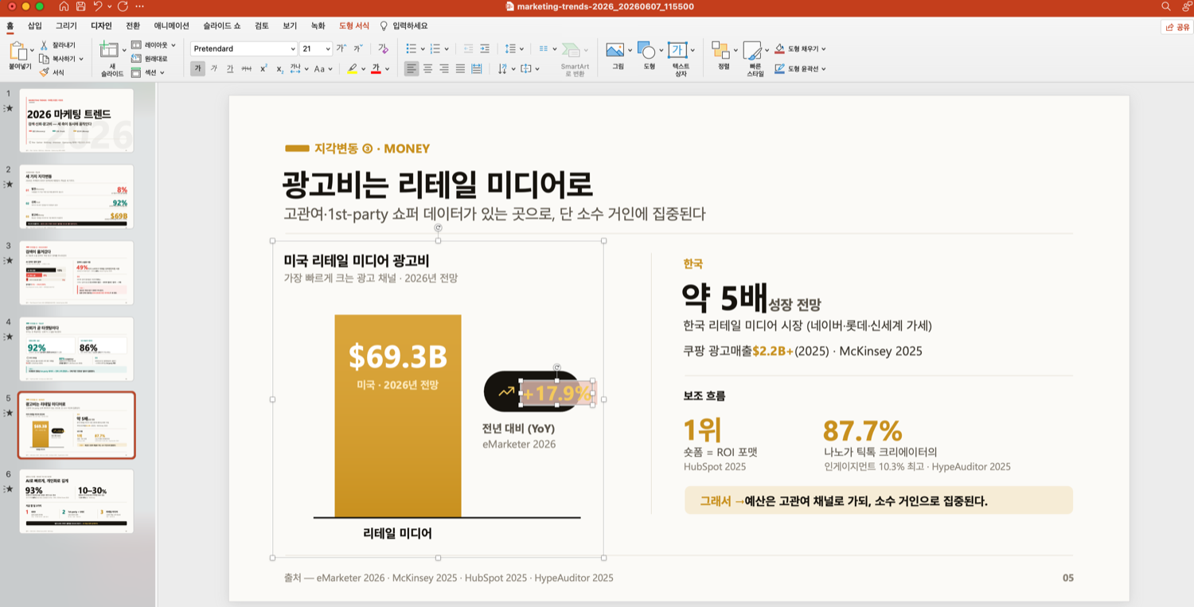Justify the text

coord(460,68)
